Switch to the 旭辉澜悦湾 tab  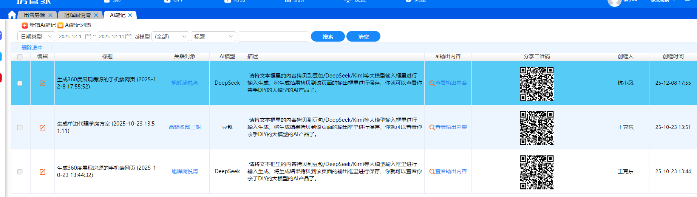(77, 15)
